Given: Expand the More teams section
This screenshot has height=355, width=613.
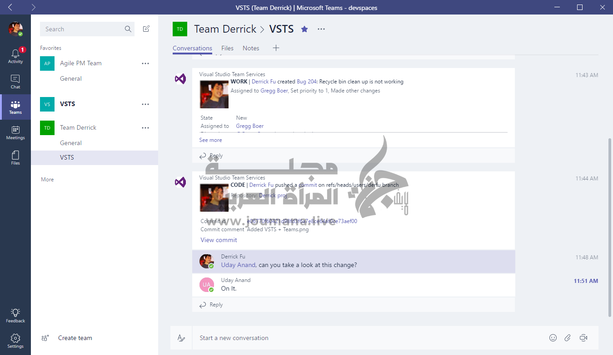Looking at the screenshot, I should click(x=47, y=180).
